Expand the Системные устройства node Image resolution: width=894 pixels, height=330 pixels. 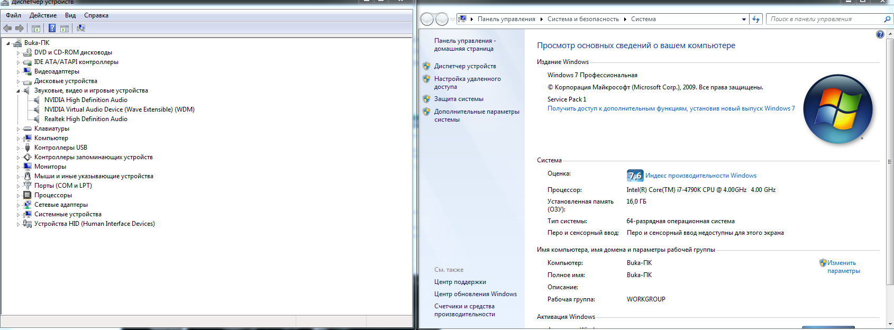click(x=18, y=215)
